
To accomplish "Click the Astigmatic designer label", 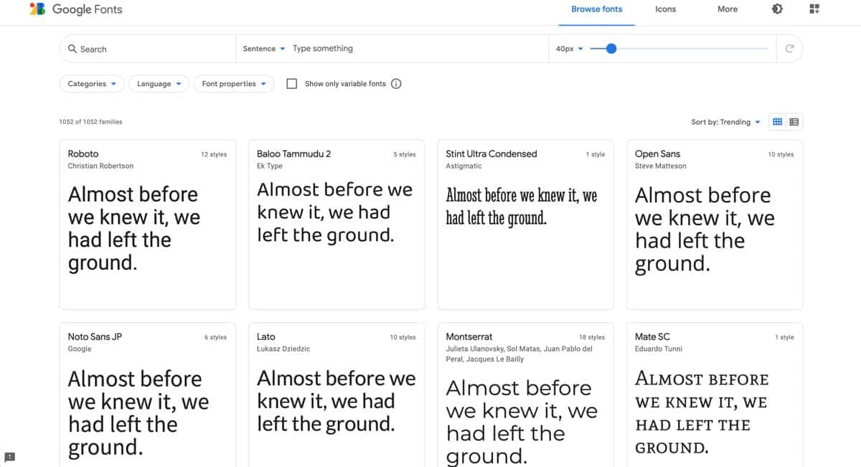I will (x=464, y=166).
